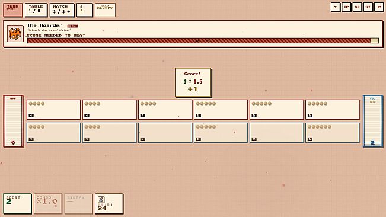Pick opponent's rightmost five-stone pit
Screen dimensions: 386x217
332,110
